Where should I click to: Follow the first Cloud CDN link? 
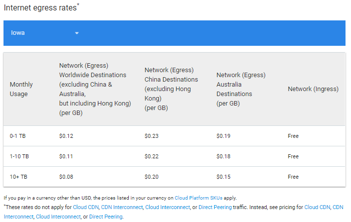86,207
